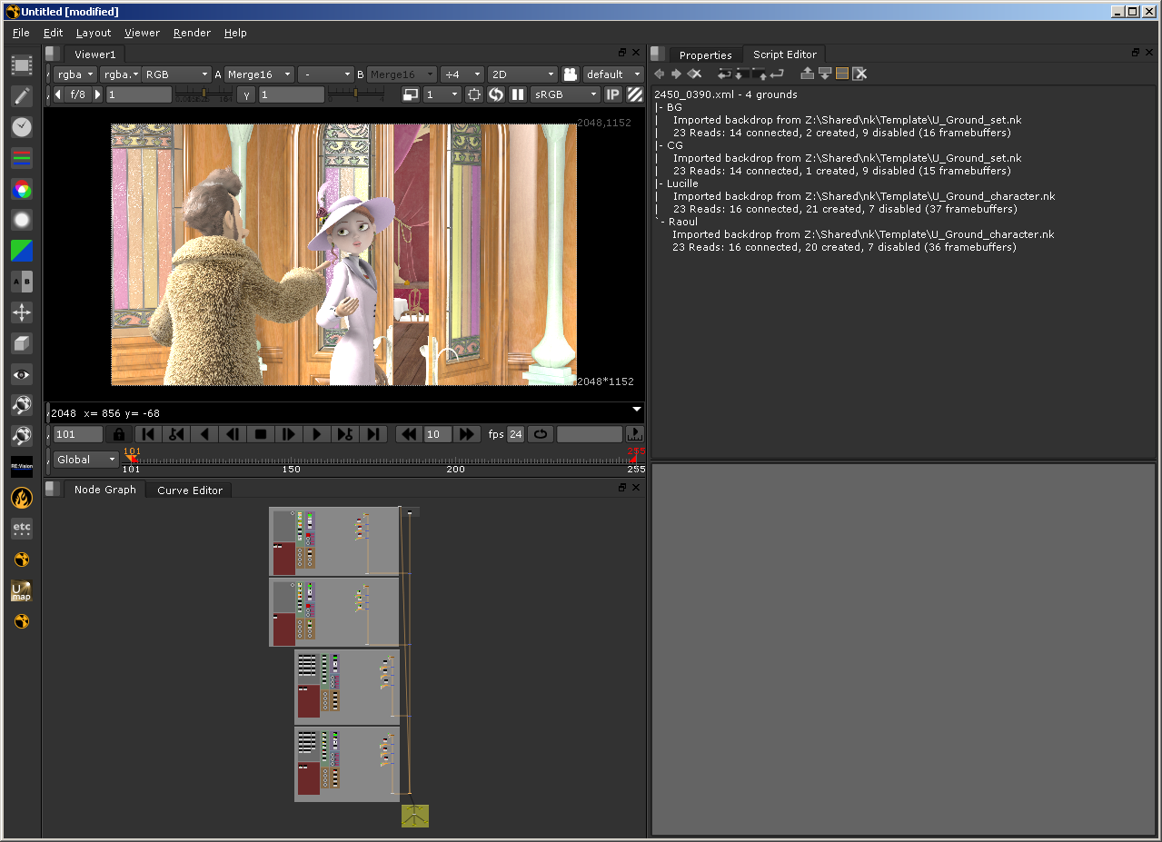Open the rgba layer dropdown
1162x842 pixels.
coord(75,74)
